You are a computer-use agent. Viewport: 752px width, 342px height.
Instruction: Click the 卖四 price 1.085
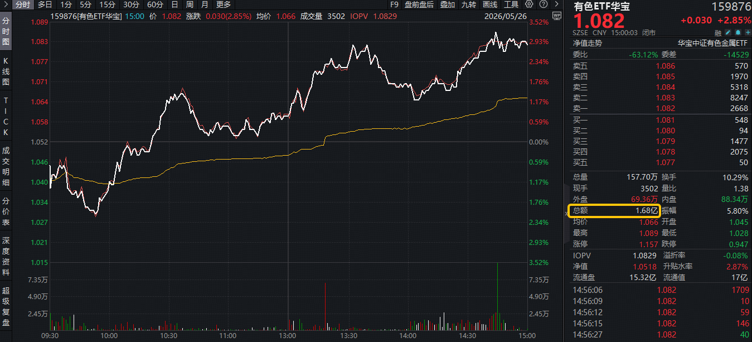[665, 76]
